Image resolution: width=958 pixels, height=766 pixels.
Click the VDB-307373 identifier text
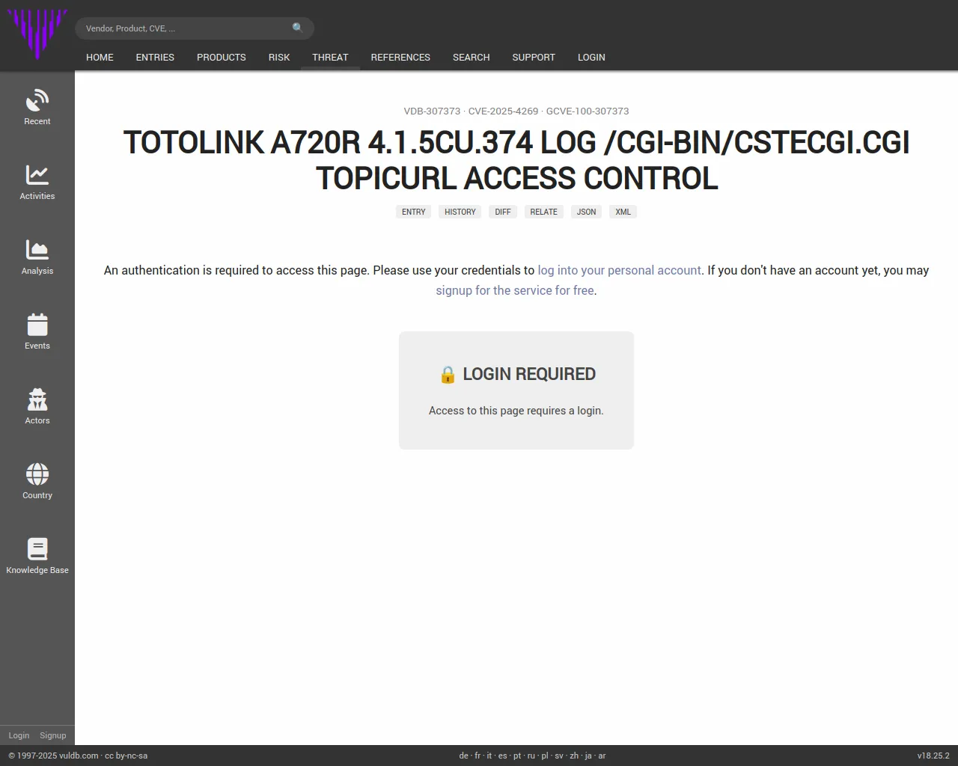(x=432, y=111)
